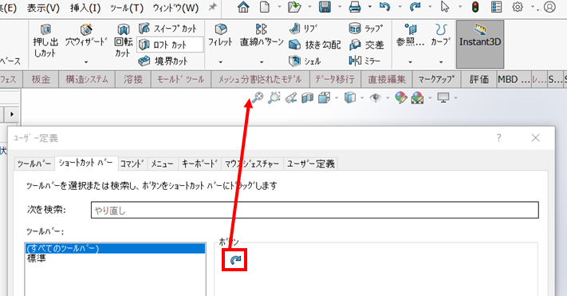
Task: Select the フィレット tool
Action: click(220, 35)
